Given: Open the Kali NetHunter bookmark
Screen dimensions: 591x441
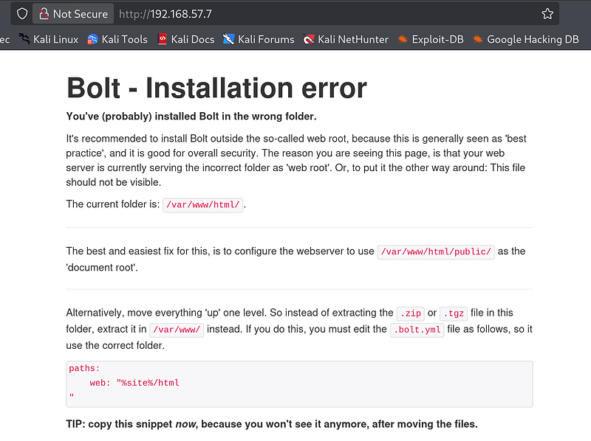Looking at the screenshot, I should 345,39.
